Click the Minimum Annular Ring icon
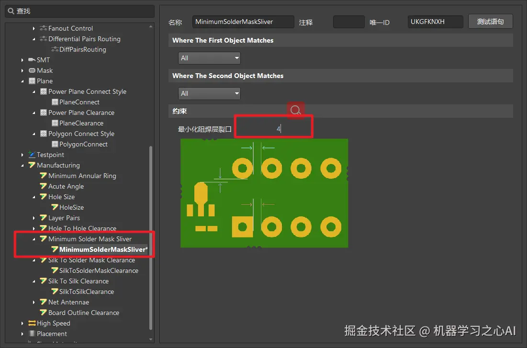Image resolution: width=527 pixels, height=348 pixels. pos(43,176)
